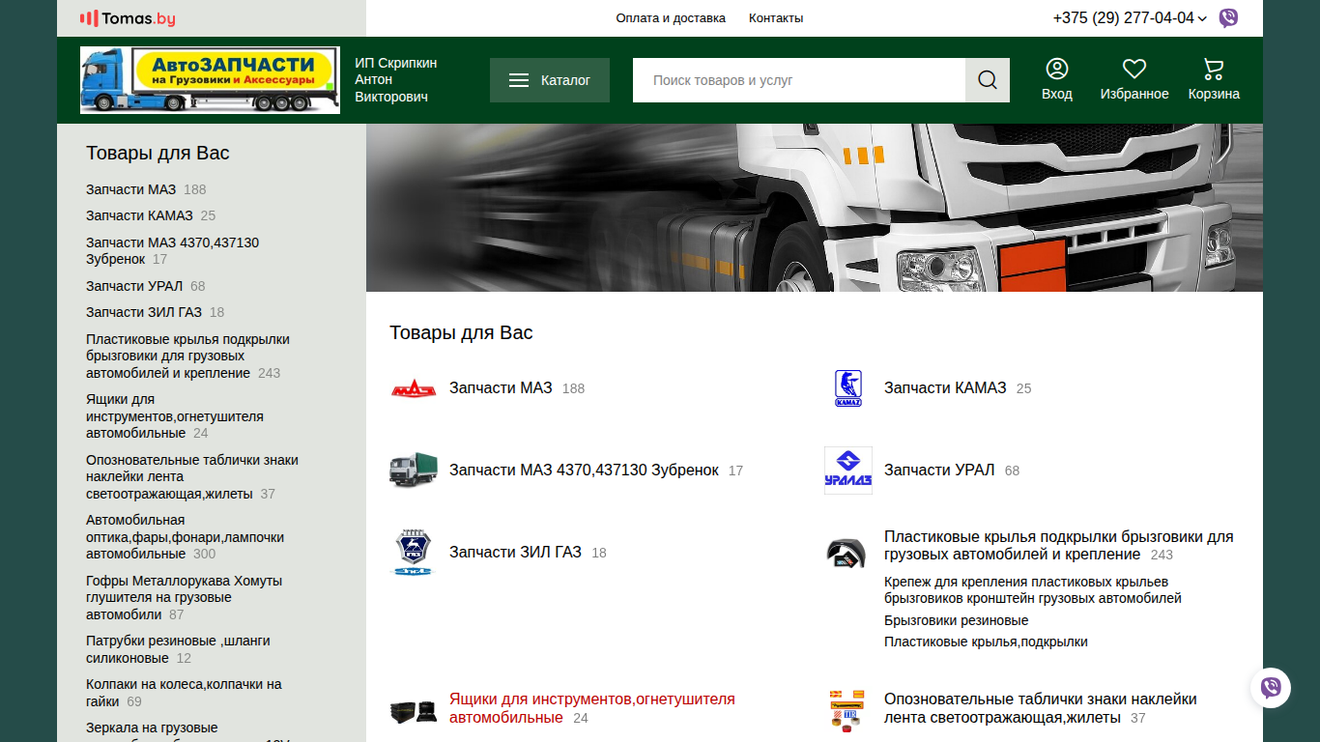Click the Корзина label text
Image resolution: width=1320 pixels, height=742 pixels.
point(1214,94)
